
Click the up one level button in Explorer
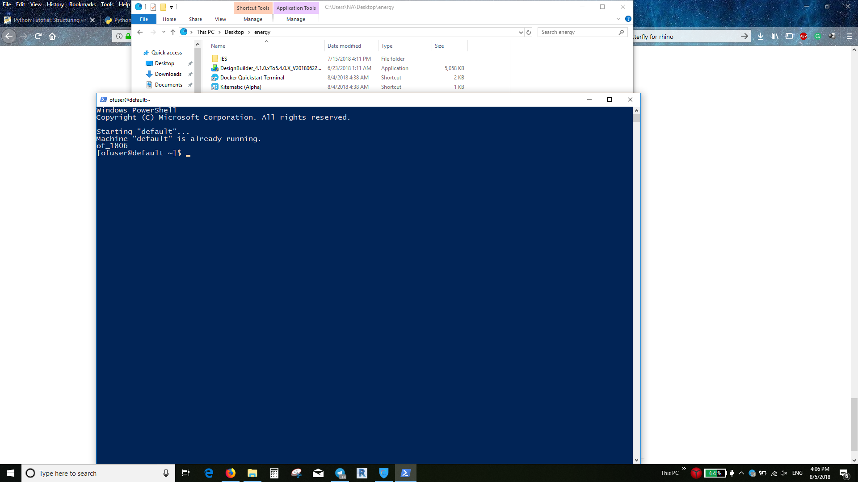(x=173, y=32)
